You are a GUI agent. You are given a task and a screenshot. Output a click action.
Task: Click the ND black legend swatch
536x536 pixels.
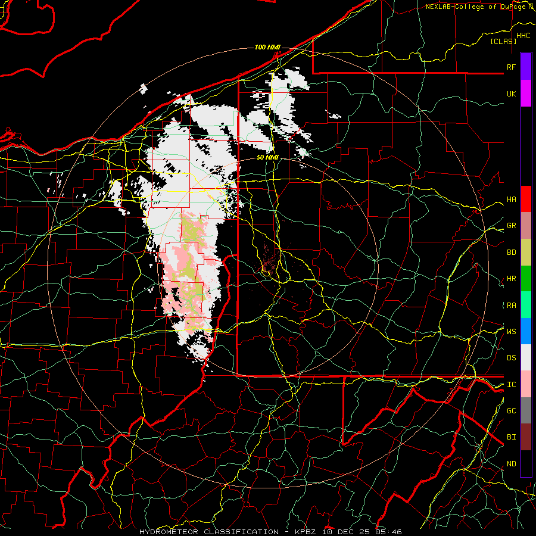526,463
